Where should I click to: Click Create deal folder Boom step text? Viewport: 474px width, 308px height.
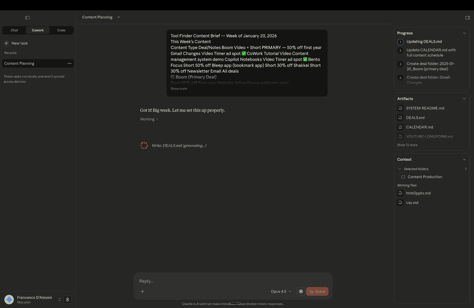[431, 66]
